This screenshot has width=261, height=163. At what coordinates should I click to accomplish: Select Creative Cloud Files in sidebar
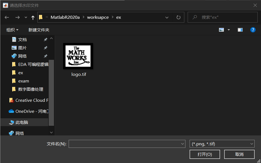[x=29, y=100]
